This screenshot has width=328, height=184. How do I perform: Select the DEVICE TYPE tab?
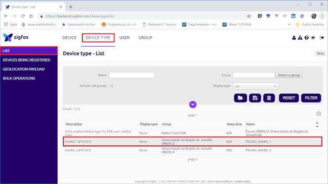98,38
